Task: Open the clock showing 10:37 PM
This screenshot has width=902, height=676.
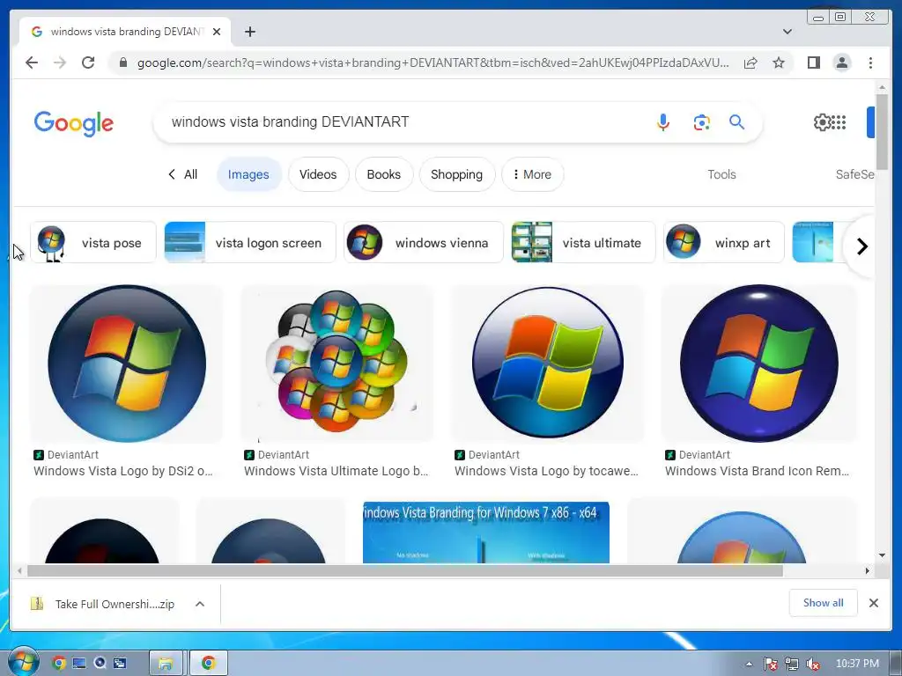Action: (857, 664)
